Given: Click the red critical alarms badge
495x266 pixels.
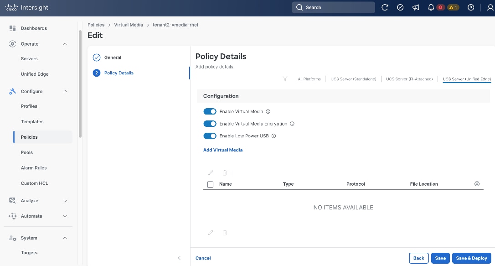Looking at the screenshot, I should [440, 7].
